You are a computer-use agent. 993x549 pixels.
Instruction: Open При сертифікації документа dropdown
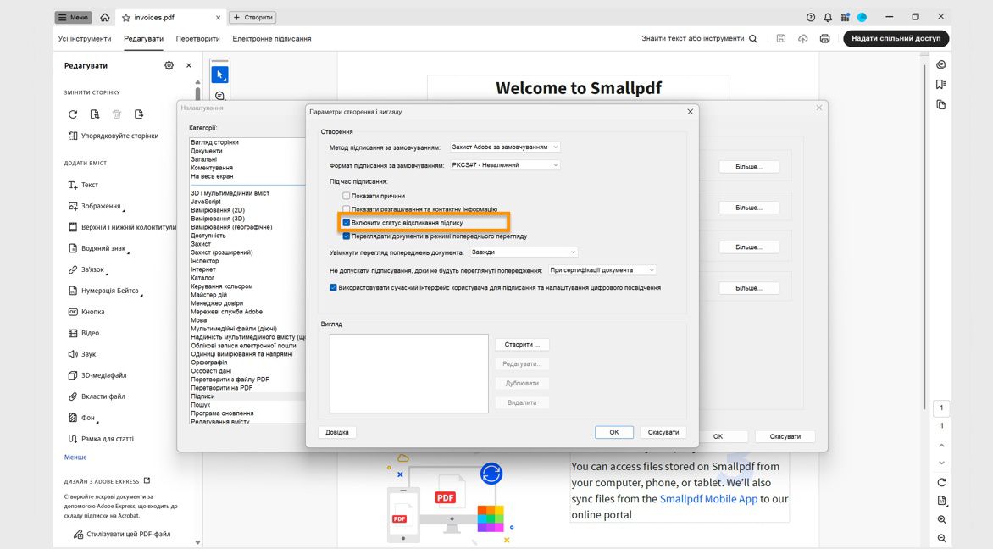602,269
